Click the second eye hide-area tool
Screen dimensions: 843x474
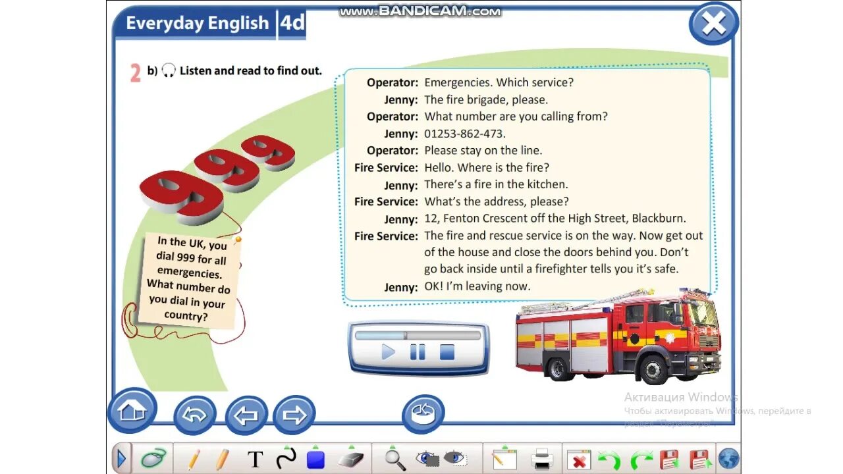point(456,458)
